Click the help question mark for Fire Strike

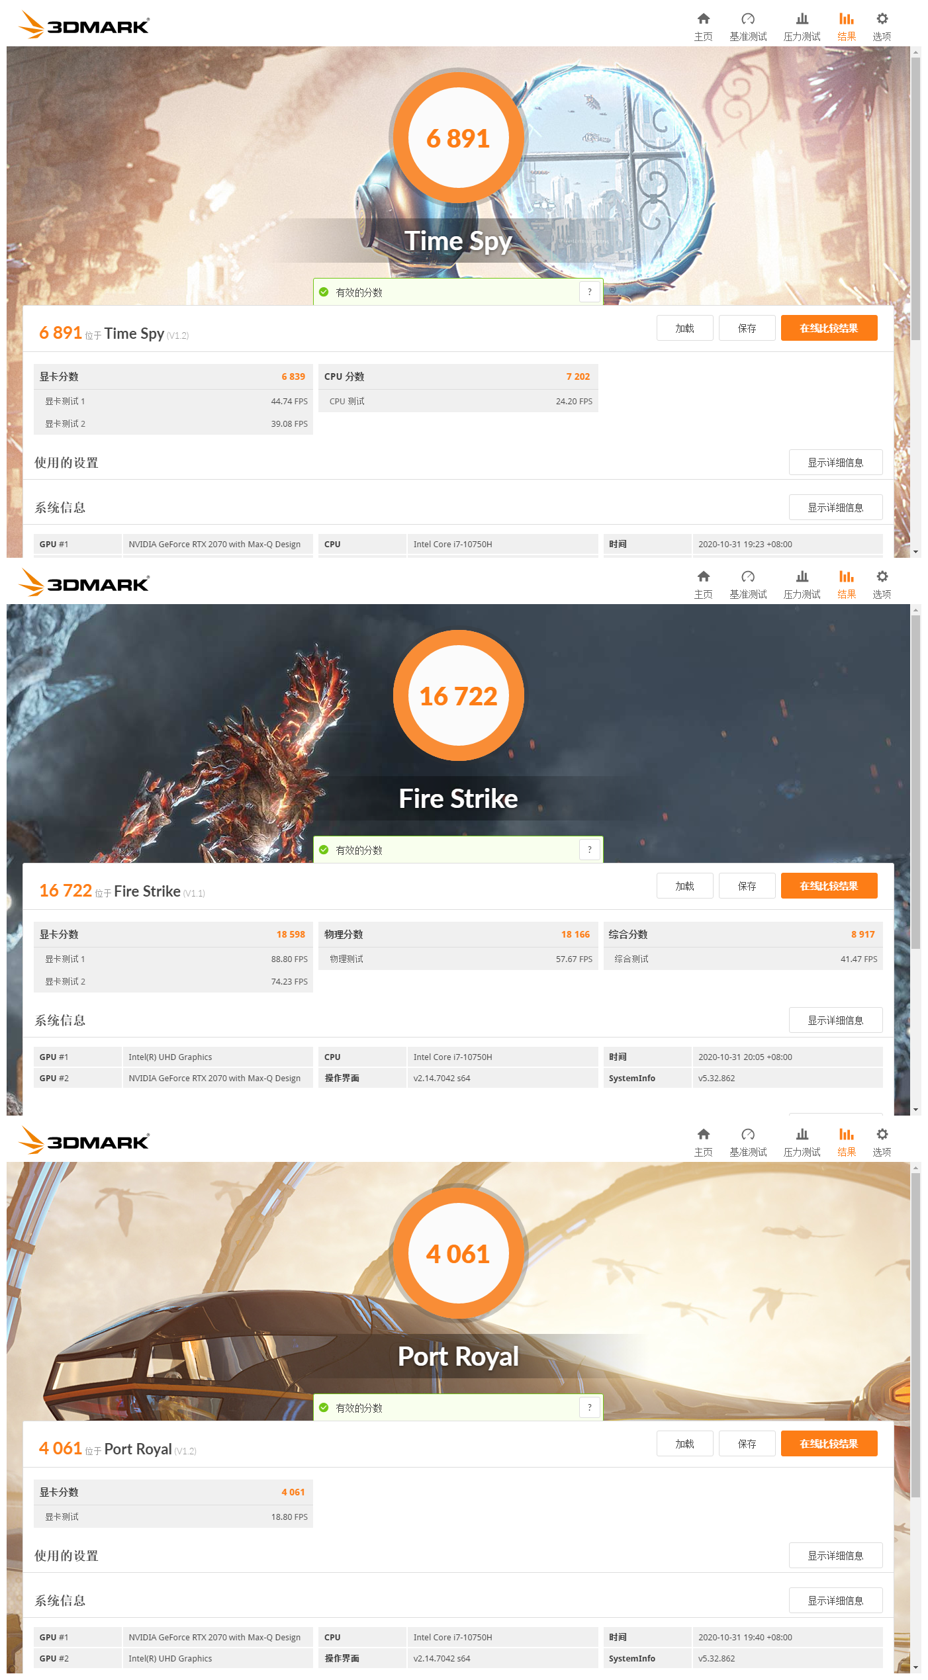(x=590, y=850)
